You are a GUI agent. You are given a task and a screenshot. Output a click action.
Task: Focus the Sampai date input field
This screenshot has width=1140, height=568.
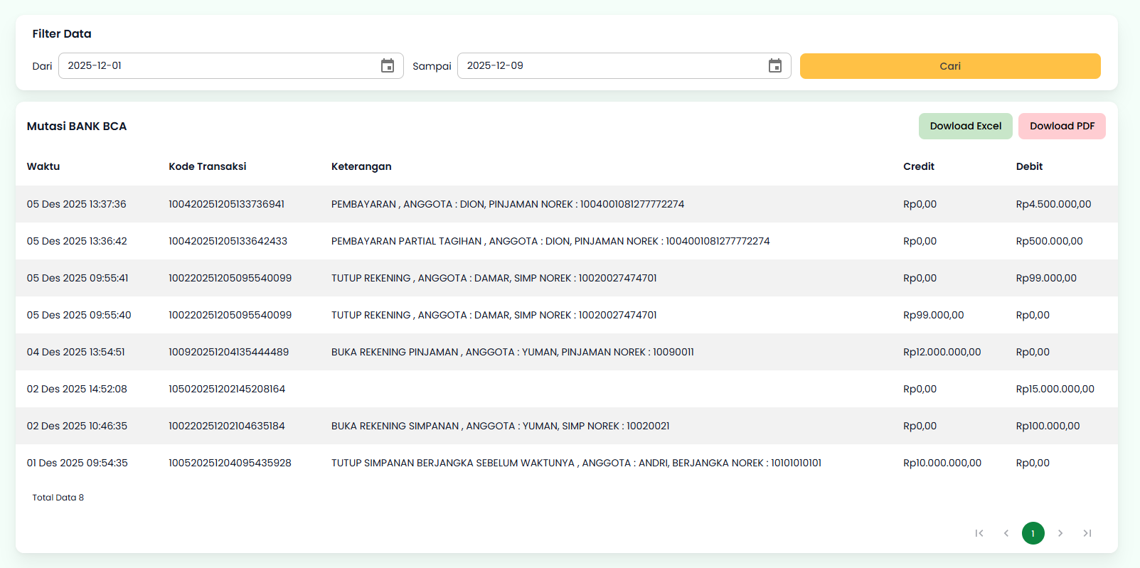pyautogui.click(x=612, y=66)
